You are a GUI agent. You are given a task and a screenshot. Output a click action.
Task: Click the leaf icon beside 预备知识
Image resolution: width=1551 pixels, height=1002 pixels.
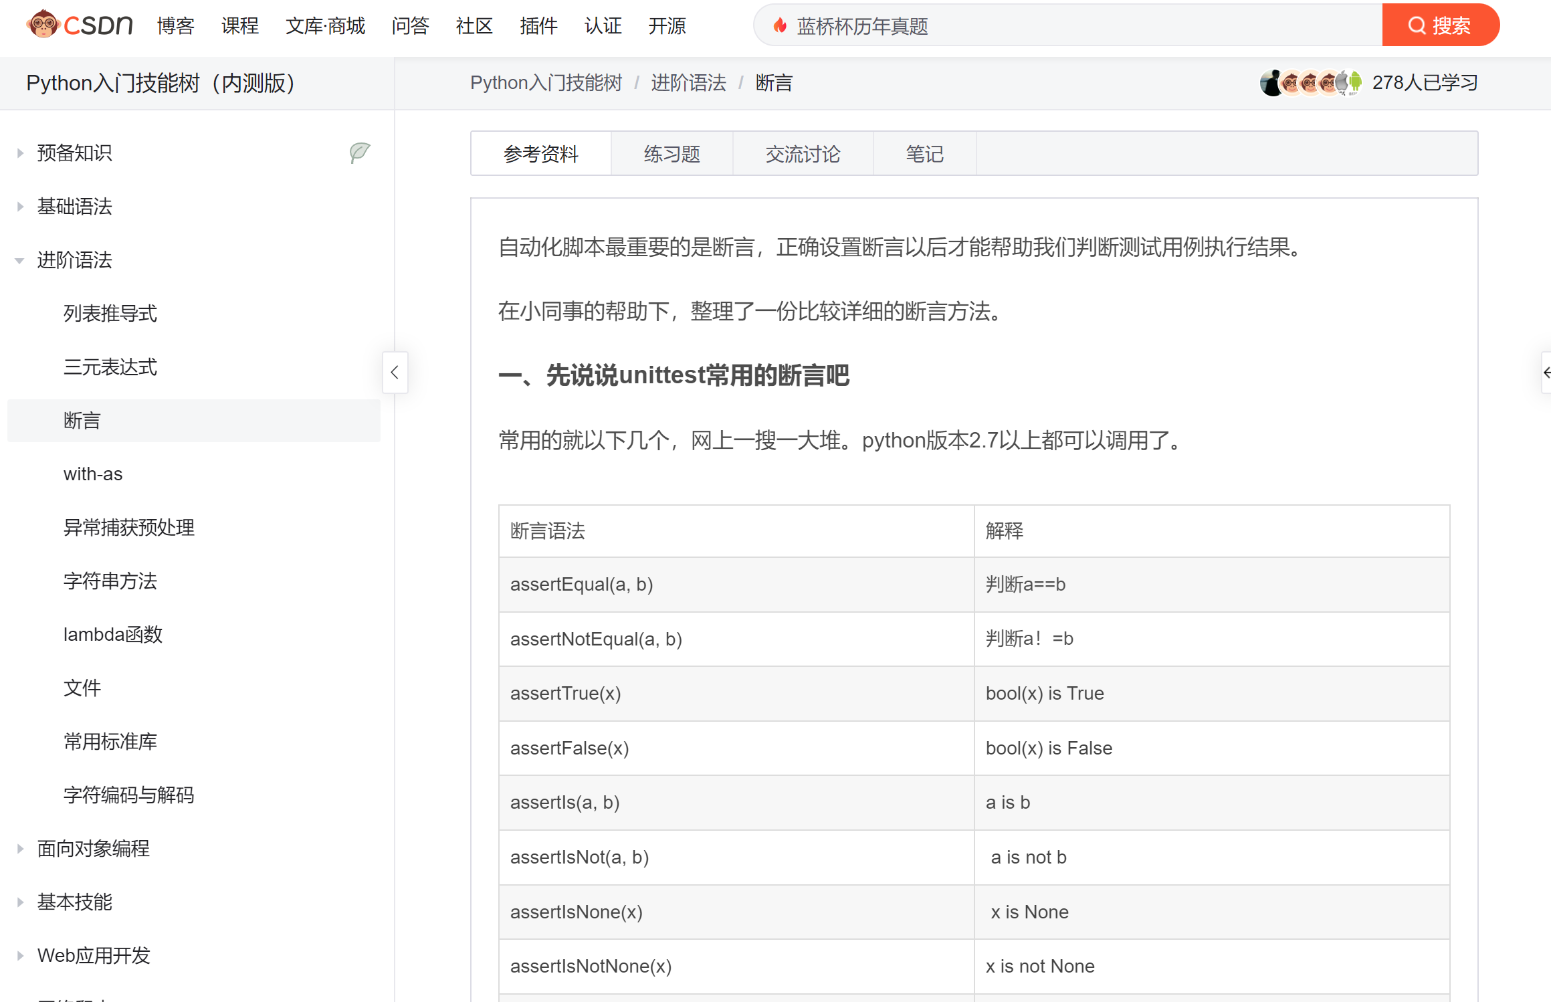(359, 153)
